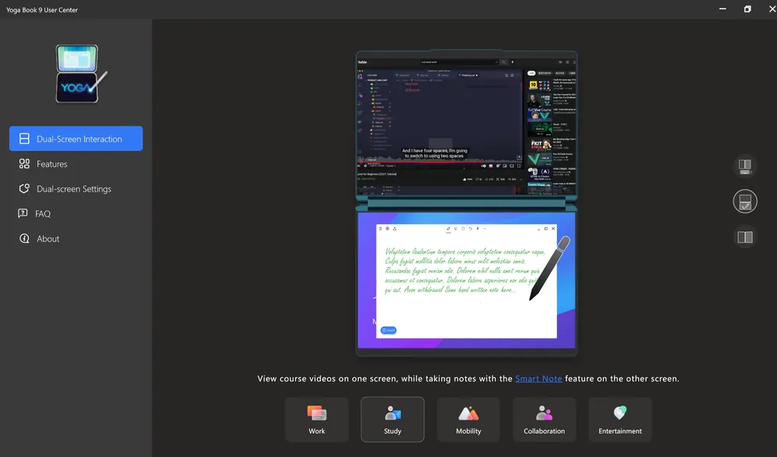
Task: Choose the top posture mode with keyboard icon
Action: 745,166
